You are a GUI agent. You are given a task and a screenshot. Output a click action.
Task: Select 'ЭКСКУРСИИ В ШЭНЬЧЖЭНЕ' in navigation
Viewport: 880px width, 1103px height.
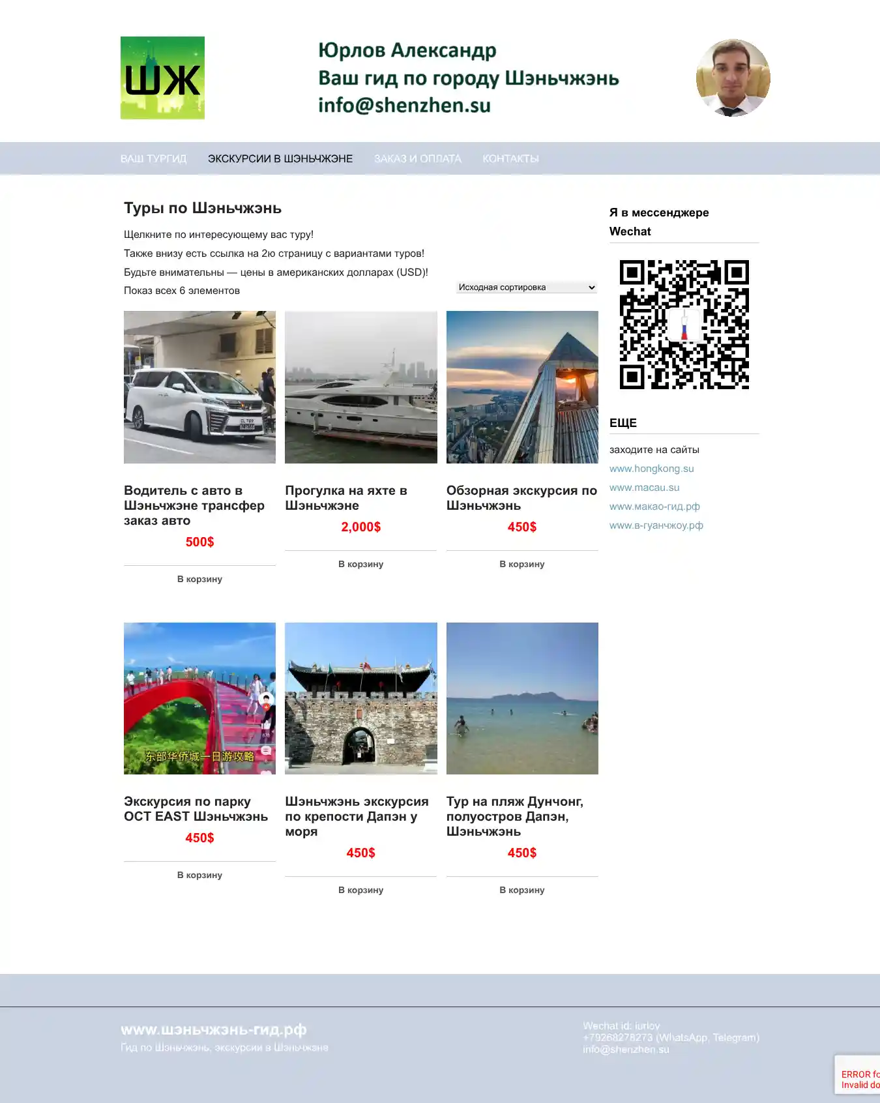pyautogui.click(x=280, y=158)
